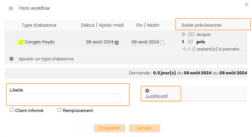252x137 pixels.
Task: Click the plus icon above Justificatif
Action: point(147,91)
